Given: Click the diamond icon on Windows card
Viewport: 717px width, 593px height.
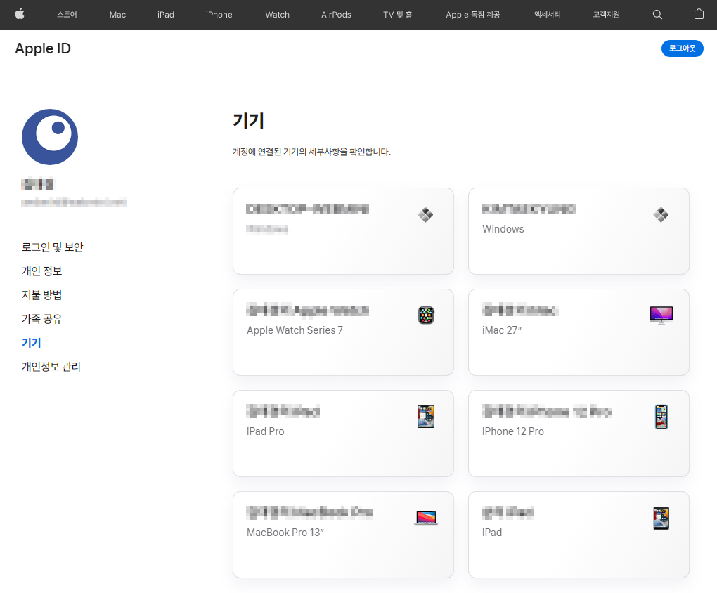Looking at the screenshot, I should click(x=661, y=214).
